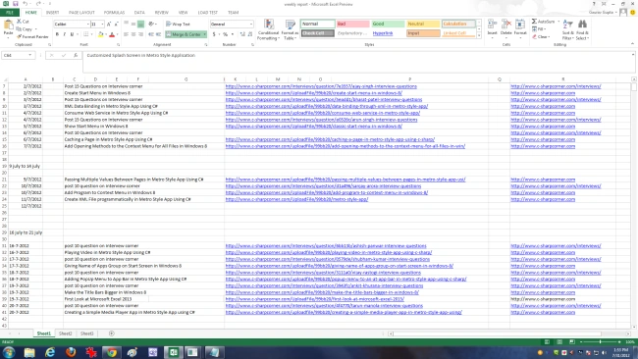The width and height of the screenshot is (638, 359).
Task: Click the Increase Decimal icon
Action: tap(242, 34)
